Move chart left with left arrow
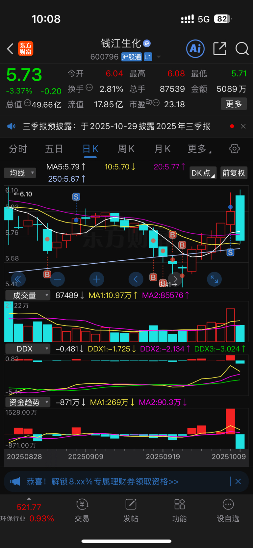 coord(136,279)
